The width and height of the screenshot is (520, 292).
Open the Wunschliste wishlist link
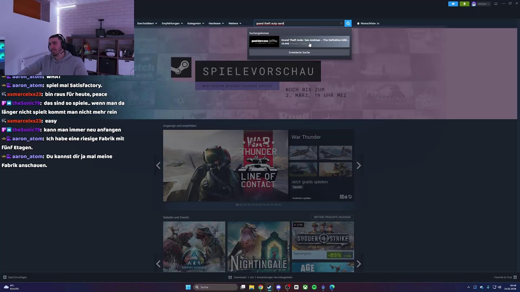click(368, 24)
